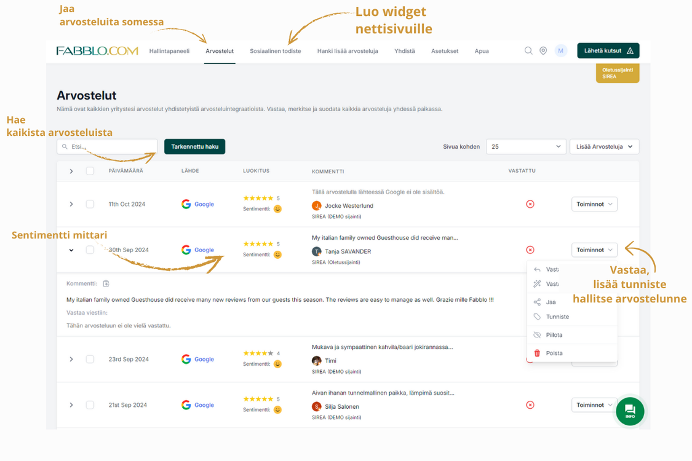Click the location pin icon in header
The width and height of the screenshot is (692, 461).
coord(543,51)
